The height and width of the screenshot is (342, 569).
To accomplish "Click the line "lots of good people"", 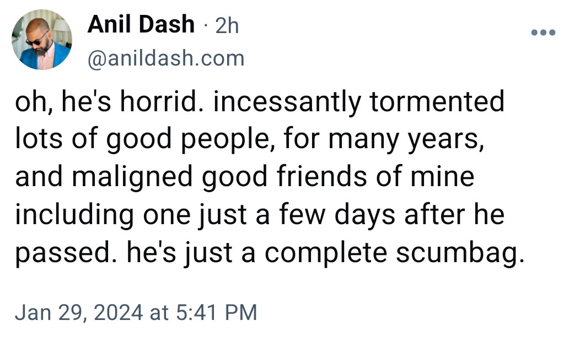I will point(144,139).
